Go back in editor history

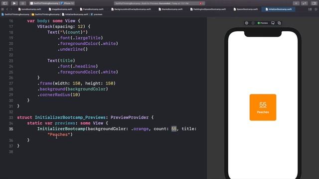(7, 9)
